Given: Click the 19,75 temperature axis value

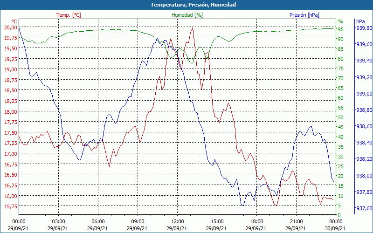Looking at the screenshot, I should (x=10, y=38).
